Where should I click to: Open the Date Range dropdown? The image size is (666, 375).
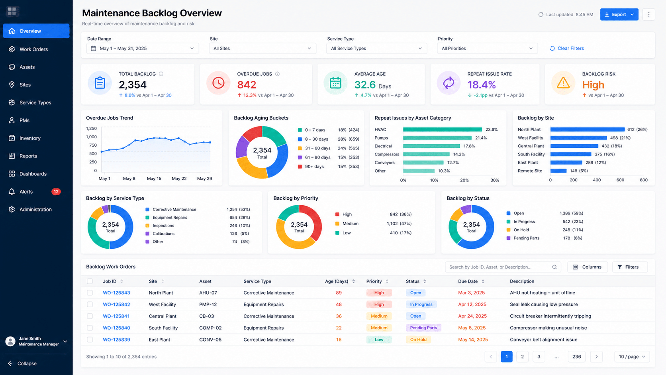pyautogui.click(x=143, y=48)
